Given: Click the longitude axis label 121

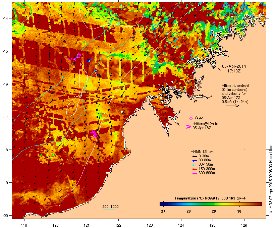Looking at the screenshot, I should 87,225.
